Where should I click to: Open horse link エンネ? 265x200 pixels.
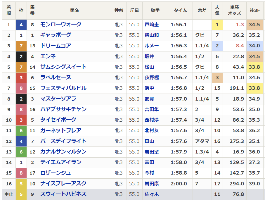click(48, 56)
